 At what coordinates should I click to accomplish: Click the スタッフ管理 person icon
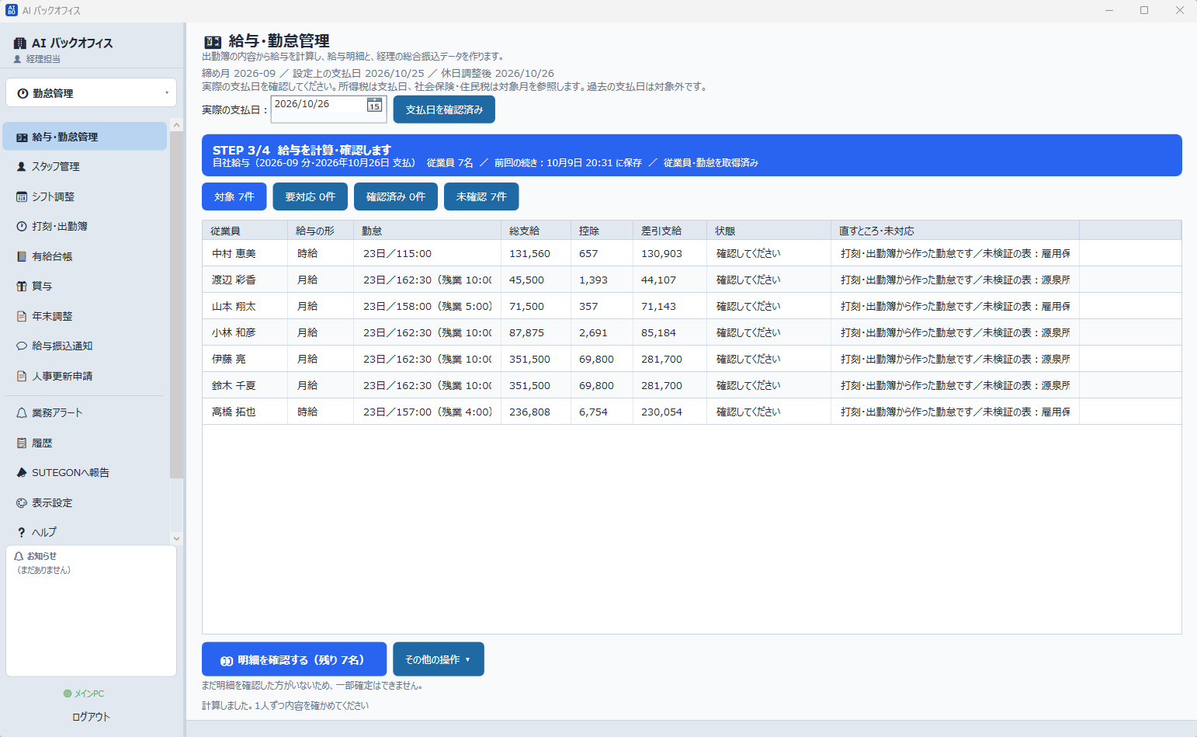point(22,167)
